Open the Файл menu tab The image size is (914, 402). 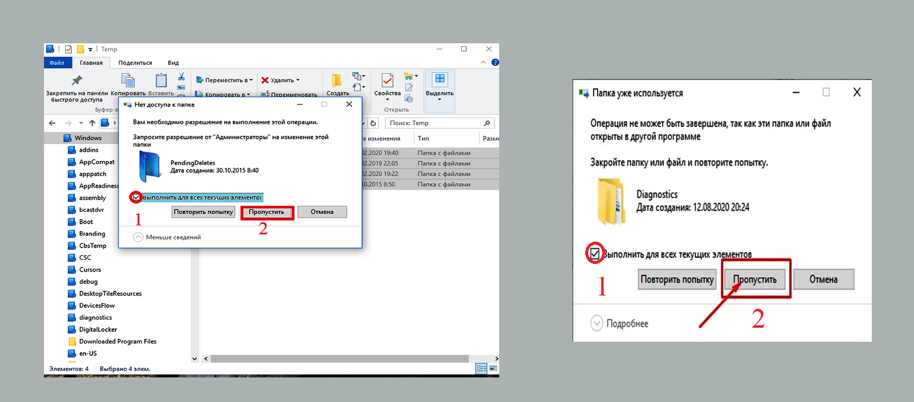pyautogui.click(x=57, y=63)
